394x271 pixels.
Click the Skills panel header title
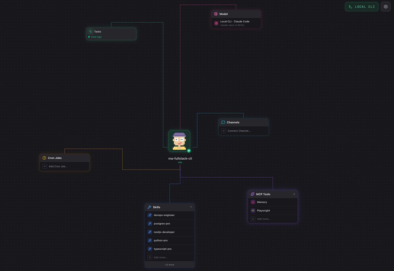coord(157,207)
